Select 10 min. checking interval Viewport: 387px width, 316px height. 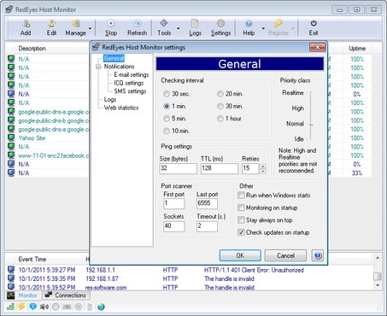(167, 131)
